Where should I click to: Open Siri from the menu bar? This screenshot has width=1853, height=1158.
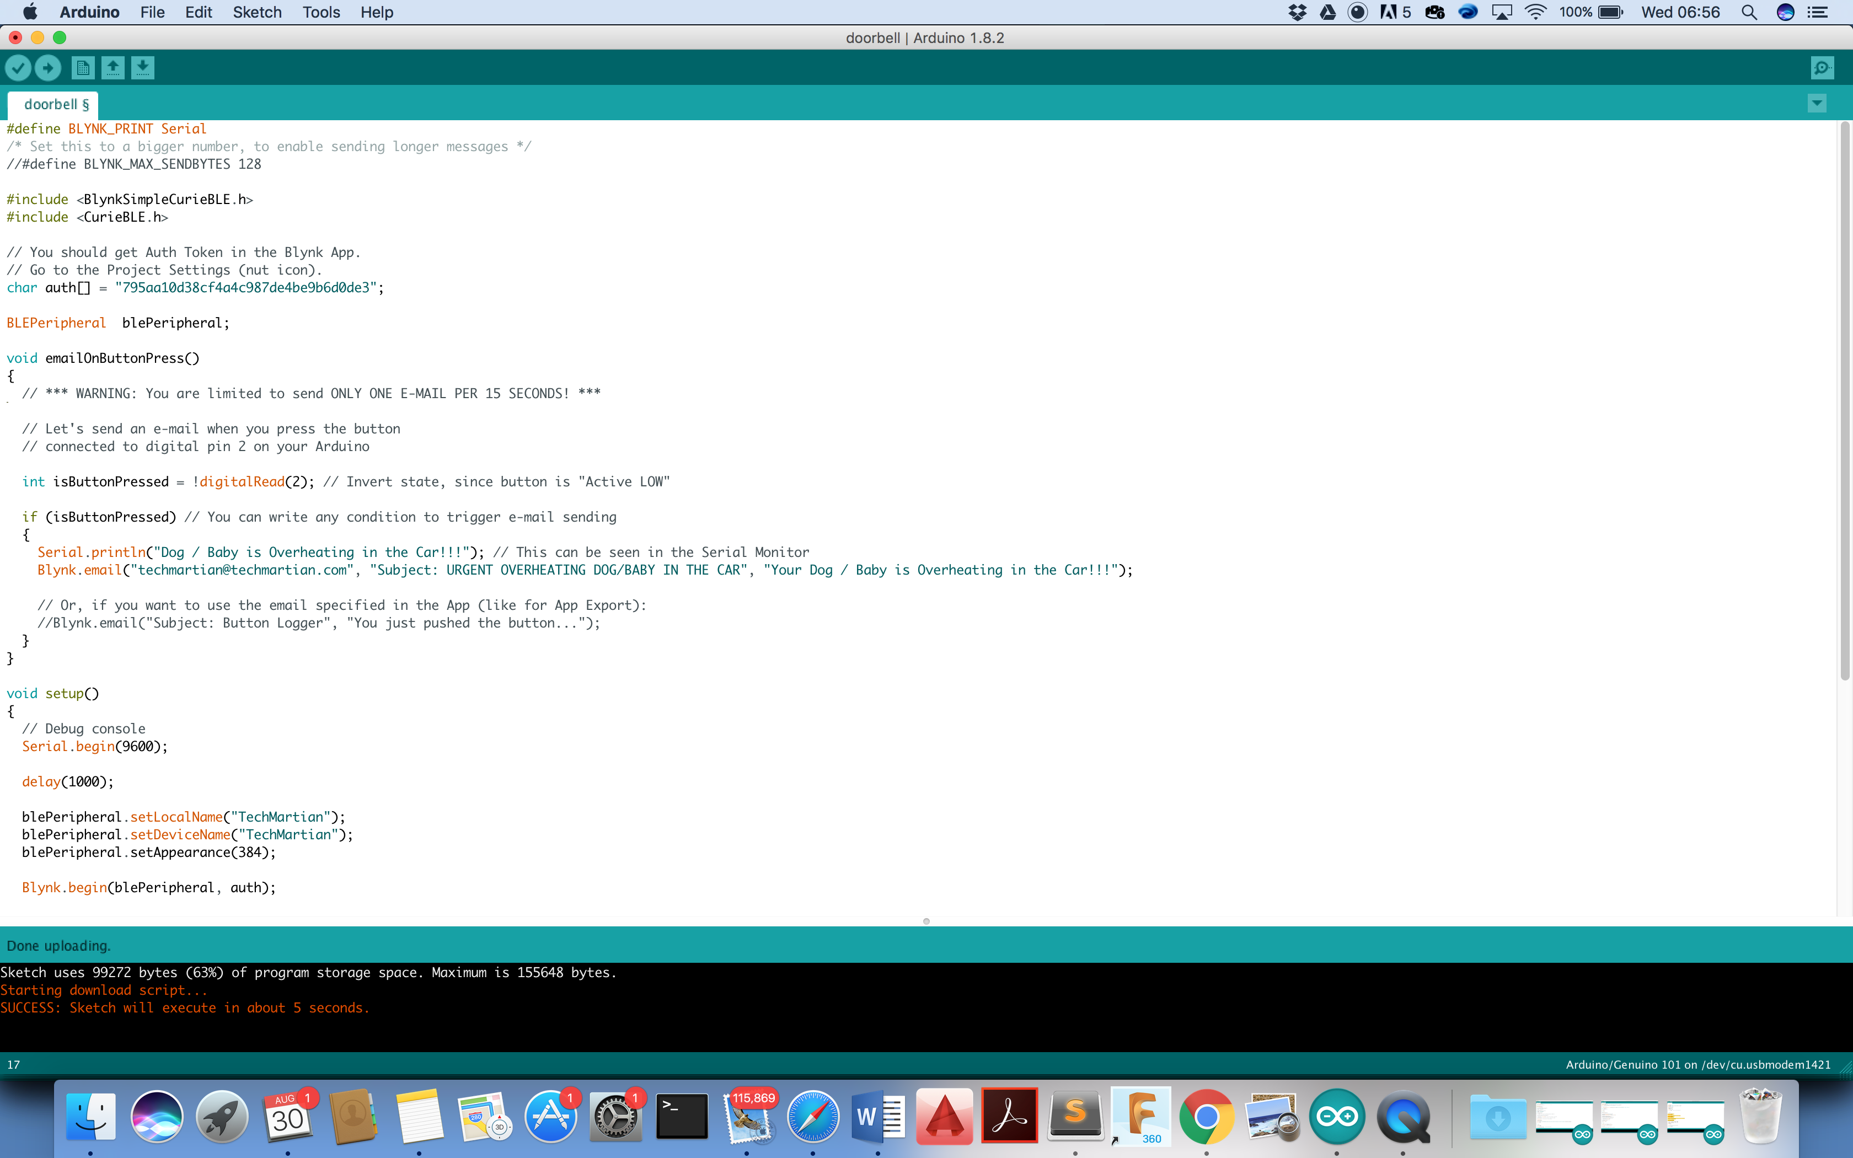click(x=1786, y=12)
